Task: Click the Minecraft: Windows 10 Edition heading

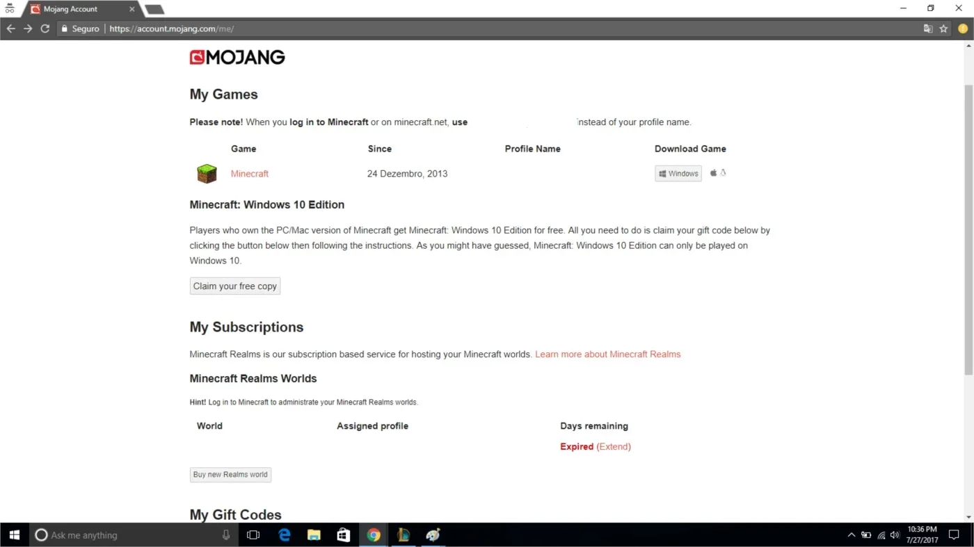Action: pos(267,205)
